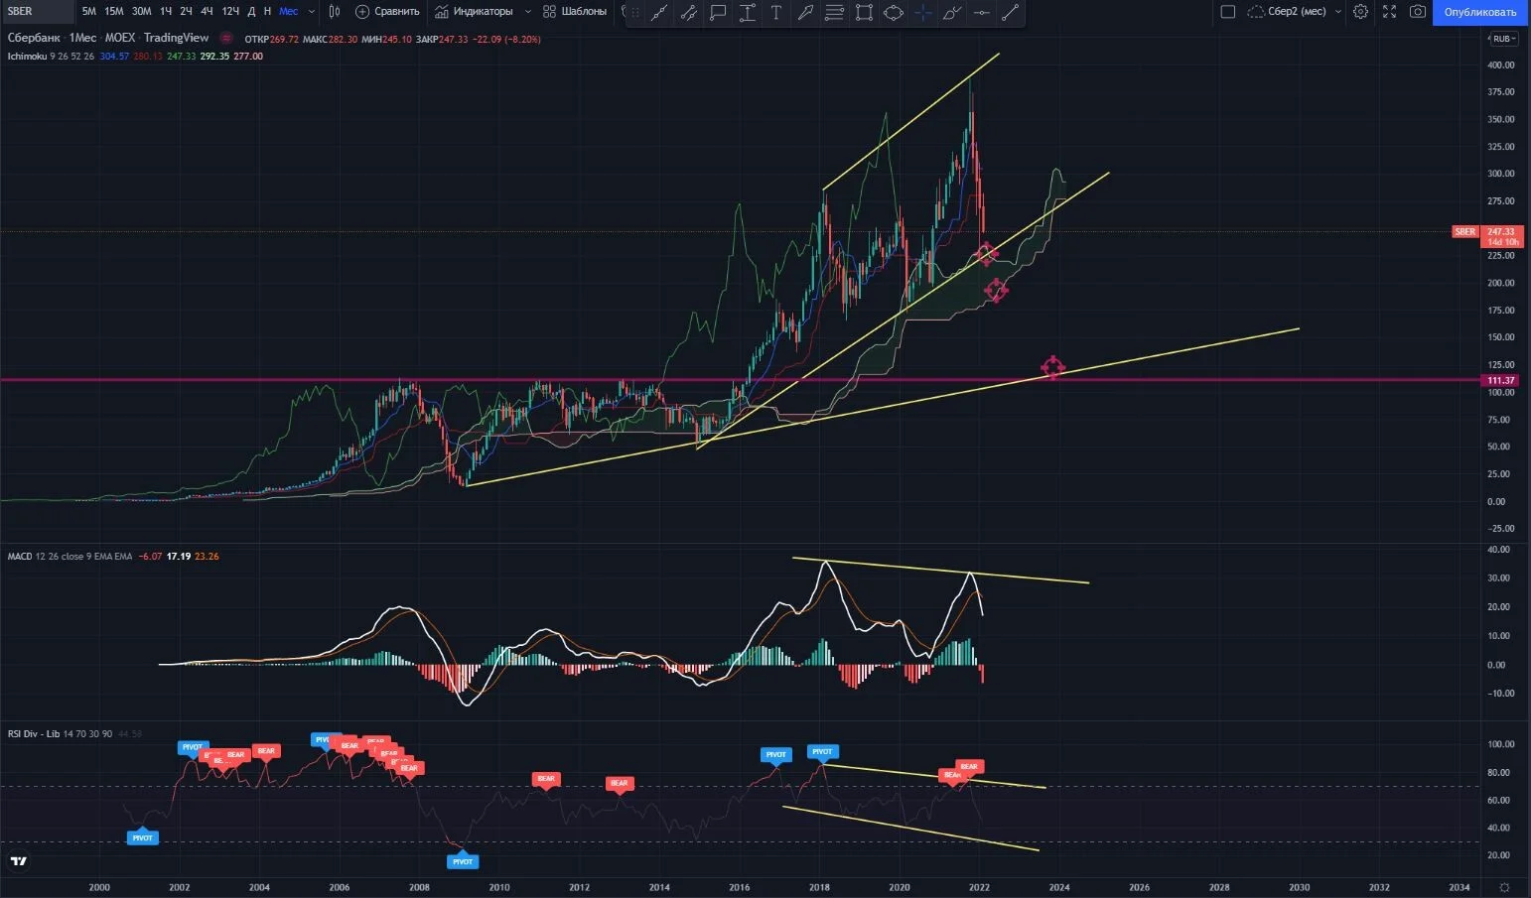Click the SBER symbol search field
1531x898 pixels.
(x=37, y=12)
